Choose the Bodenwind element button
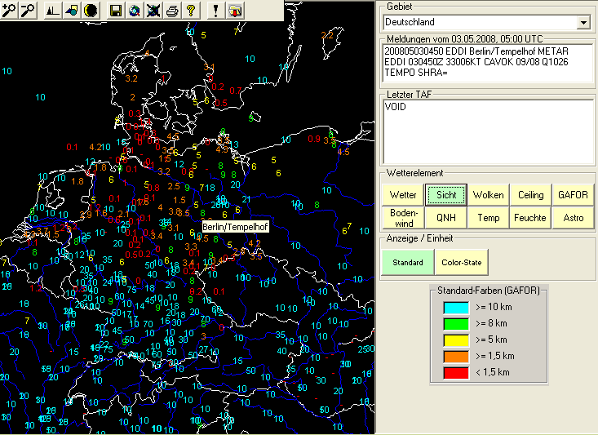Viewport: 598px width, 435px height. click(404, 218)
